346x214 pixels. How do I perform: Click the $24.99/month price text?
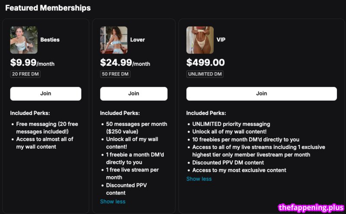tap(125, 62)
